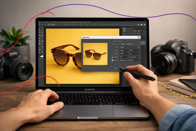Select the dark square tool beside the 'Bd' icon
This screenshot has width=196, height=131.
[40, 47]
